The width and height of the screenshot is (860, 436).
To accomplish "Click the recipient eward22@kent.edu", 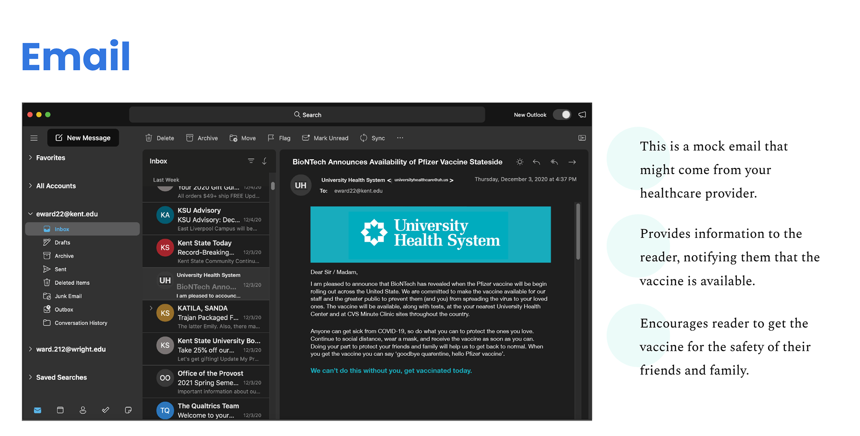I will click(x=358, y=191).
